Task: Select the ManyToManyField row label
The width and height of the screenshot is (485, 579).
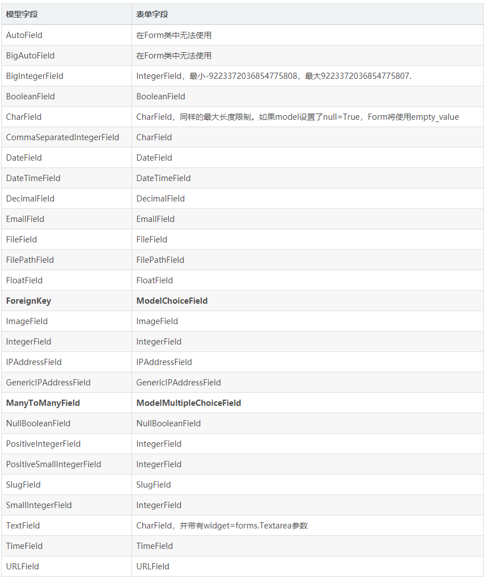Action: pos(42,403)
